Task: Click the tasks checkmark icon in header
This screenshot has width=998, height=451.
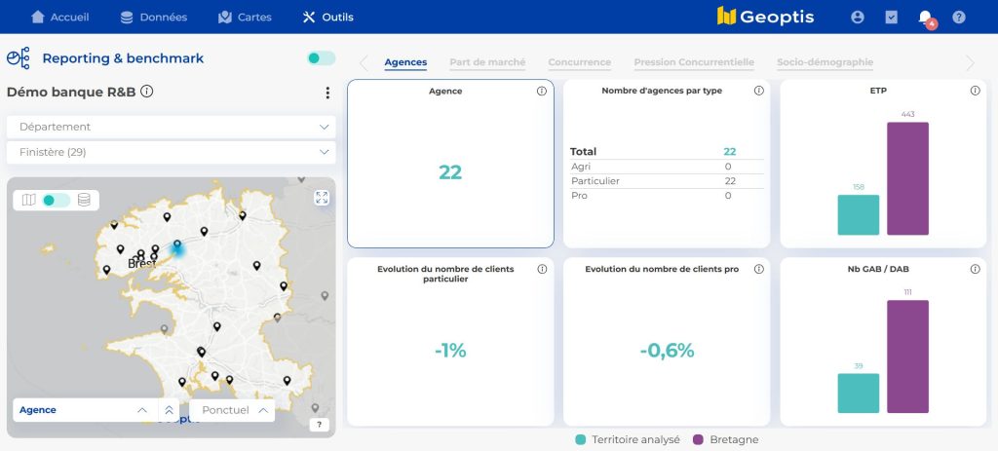Action: tap(891, 18)
